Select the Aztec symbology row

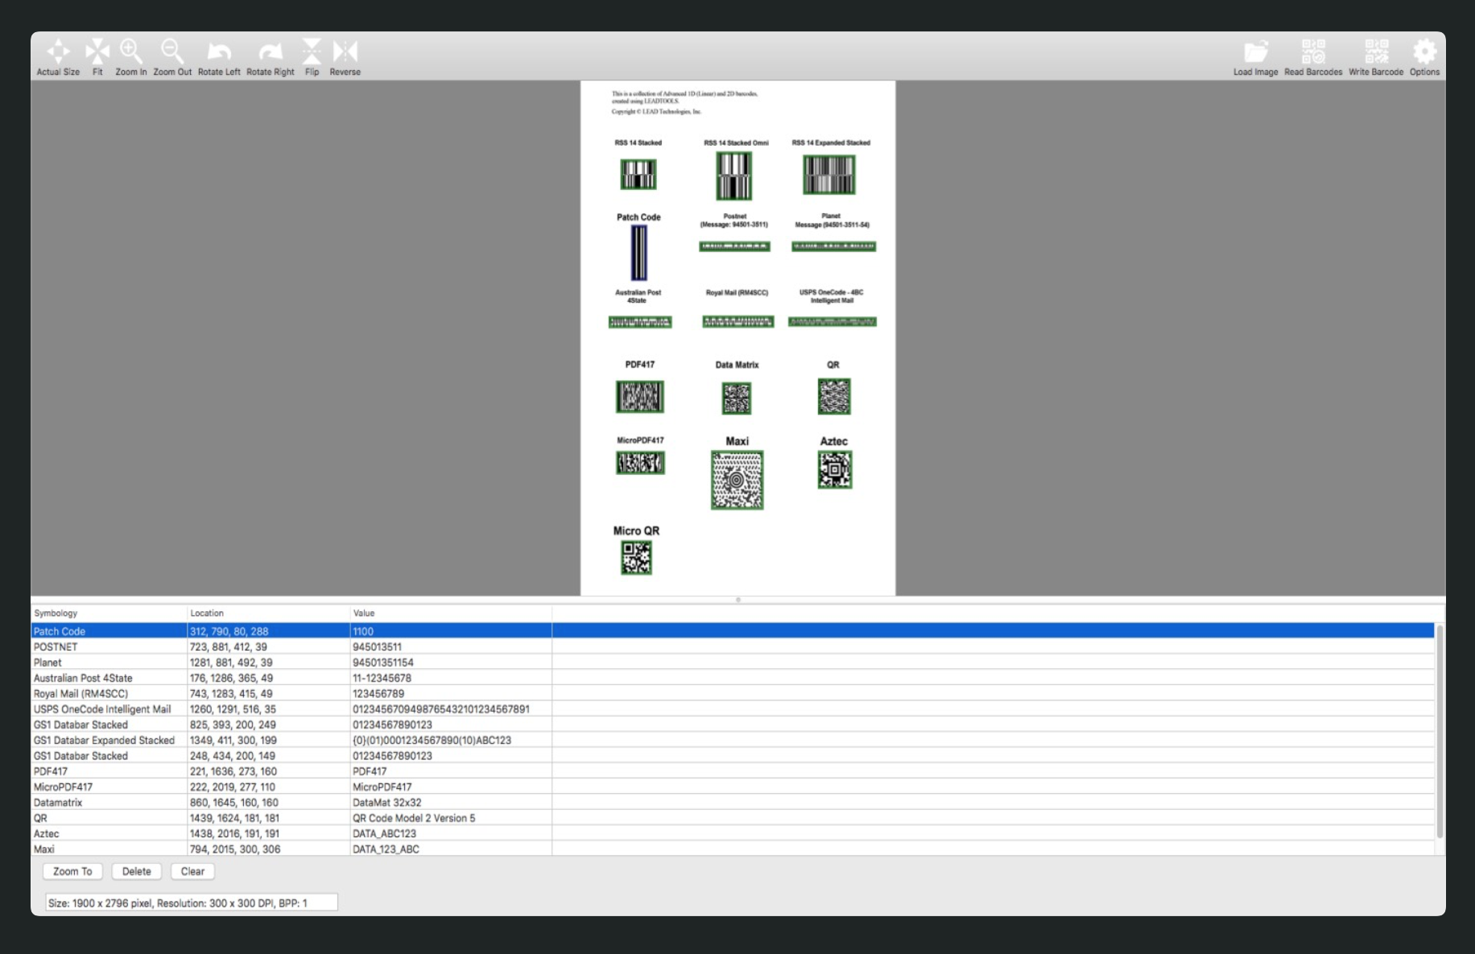733,833
